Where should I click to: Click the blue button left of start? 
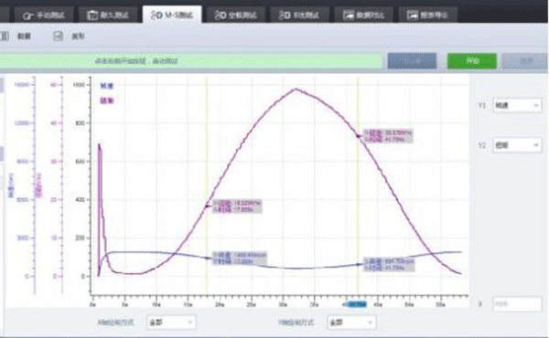[x=412, y=61]
